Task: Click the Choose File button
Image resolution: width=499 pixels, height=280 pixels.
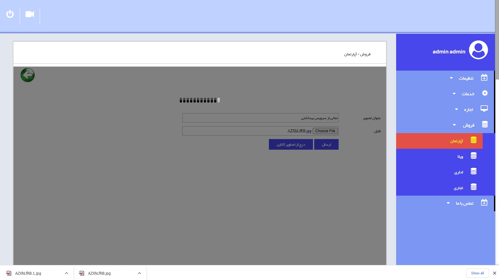Action: tap(325, 131)
